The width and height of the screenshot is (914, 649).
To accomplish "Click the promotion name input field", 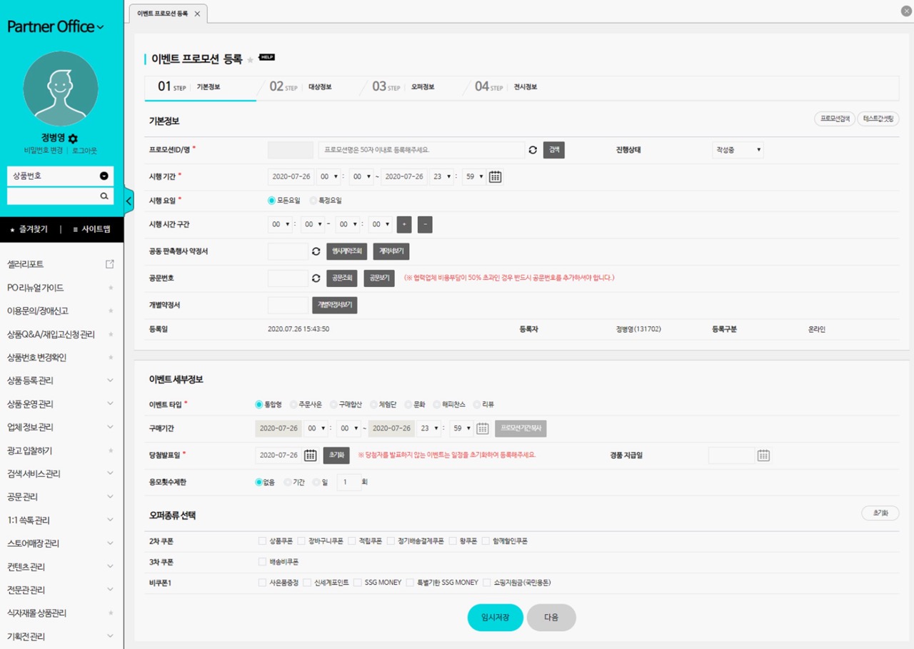I will pos(421,150).
